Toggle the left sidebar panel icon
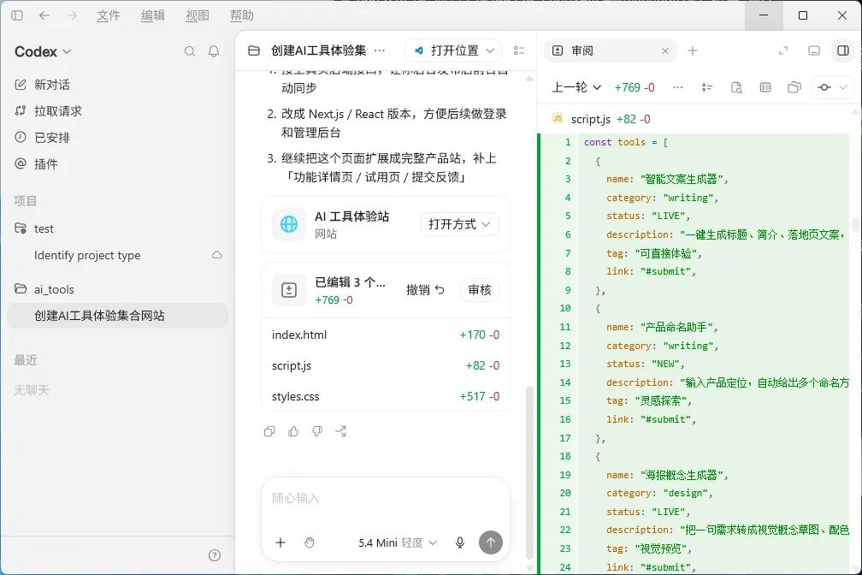 pos(17,15)
